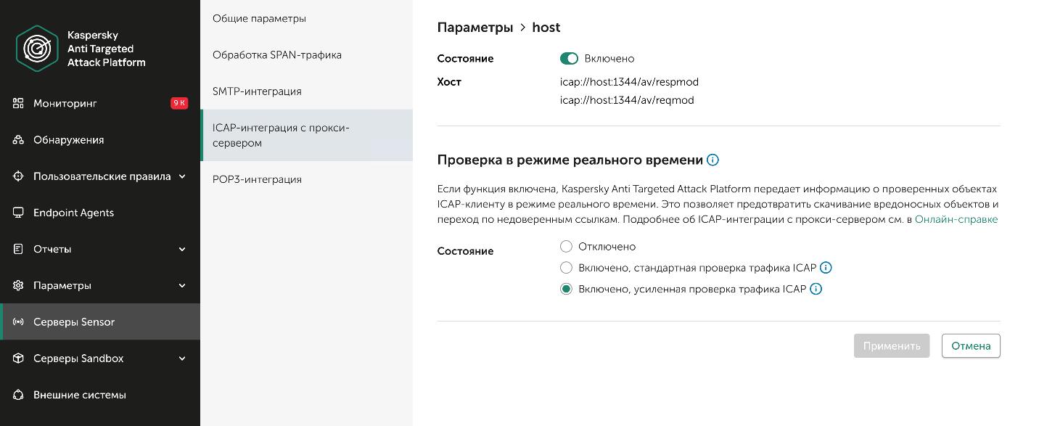The width and height of the screenshot is (1039, 426).
Task: Open Обработка SPAN-трафика settings
Action: 277,55
